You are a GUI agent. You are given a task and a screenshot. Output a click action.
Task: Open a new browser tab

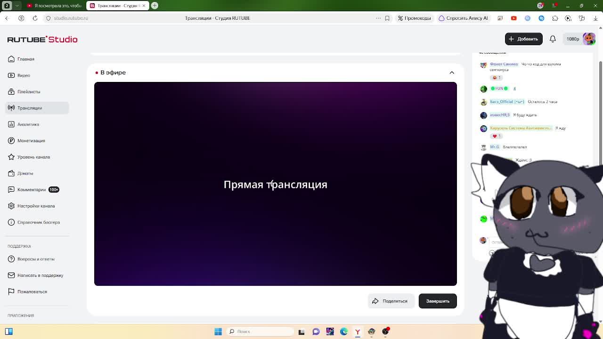(x=155, y=6)
